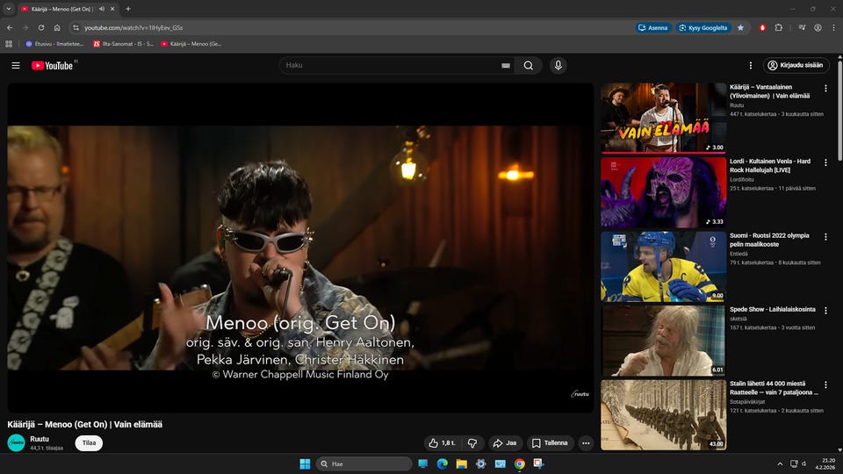The height and width of the screenshot is (474, 843).
Task: Expand the browser tab search chevron
Action: point(8,9)
